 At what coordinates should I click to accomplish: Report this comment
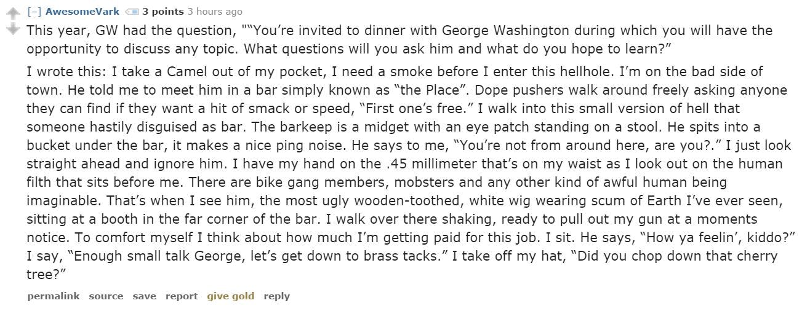[x=181, y=296]
